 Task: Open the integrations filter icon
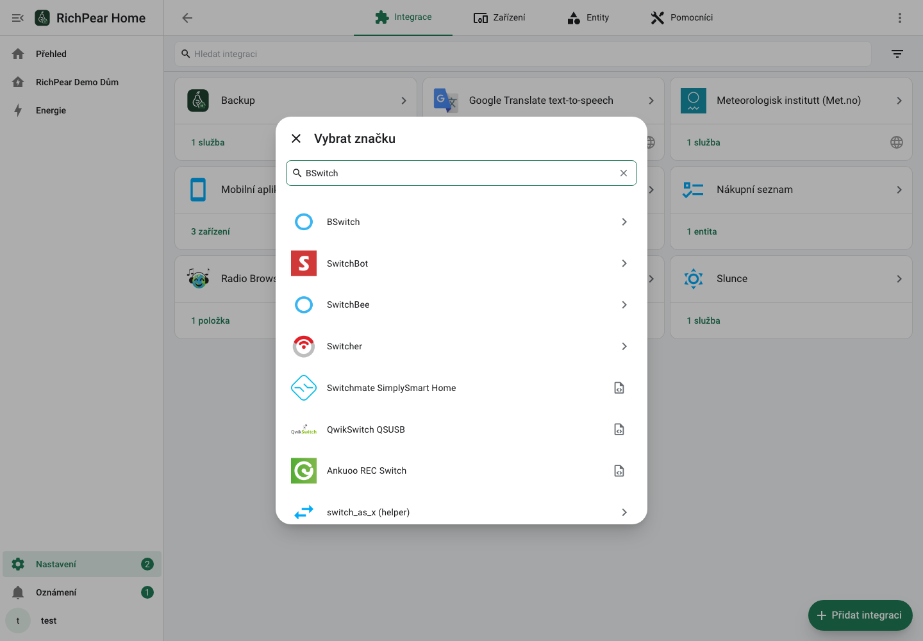click(x=897, y=54)
